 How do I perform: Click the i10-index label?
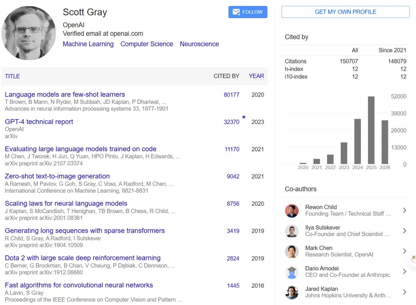(296, 77)
